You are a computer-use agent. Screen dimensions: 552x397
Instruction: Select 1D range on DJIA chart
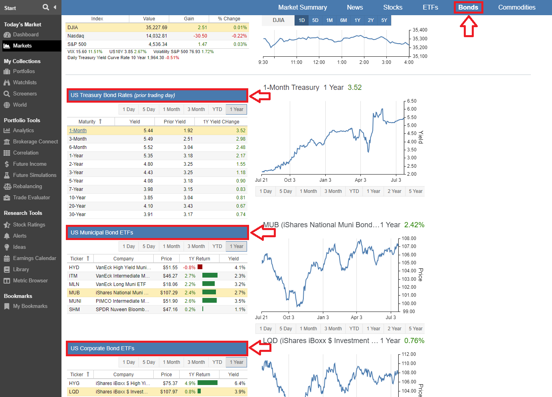(302, 20)
